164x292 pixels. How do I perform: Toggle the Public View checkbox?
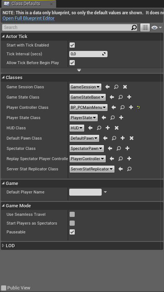pos(4,288)
